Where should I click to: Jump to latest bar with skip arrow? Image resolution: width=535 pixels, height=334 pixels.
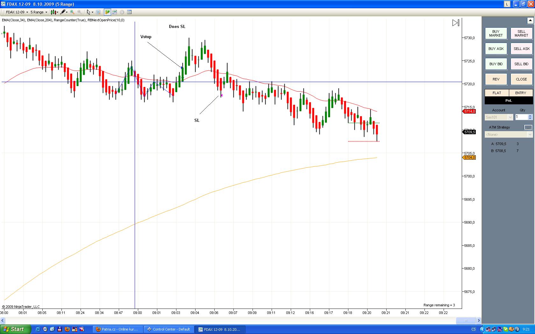456,23
